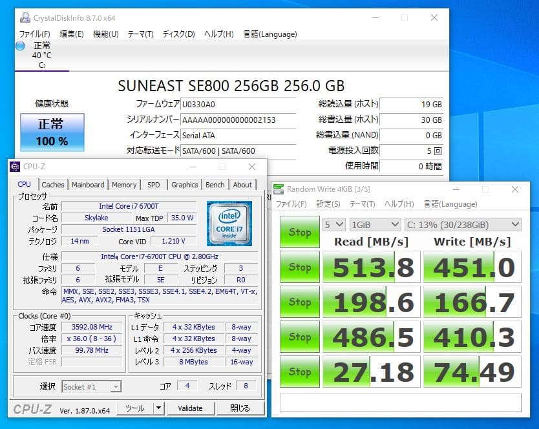This screenshot has height=429, width=539.
Task: Click the top Stop button beside the count dropdown
Action: 300,232
